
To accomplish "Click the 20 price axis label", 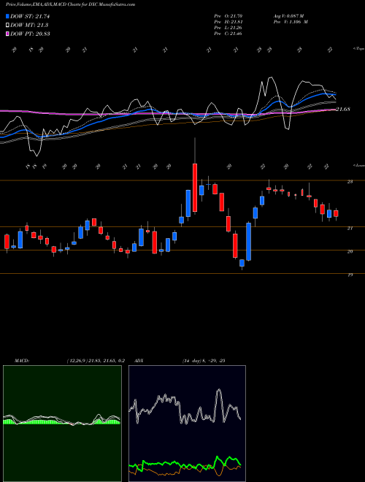I will coord(350,251).
